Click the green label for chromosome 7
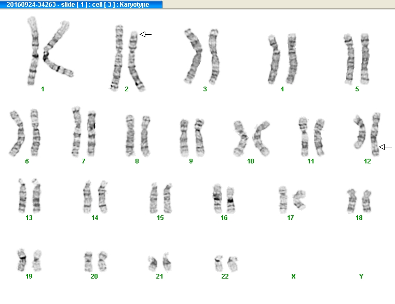395x304 pixels. [84, 161]
